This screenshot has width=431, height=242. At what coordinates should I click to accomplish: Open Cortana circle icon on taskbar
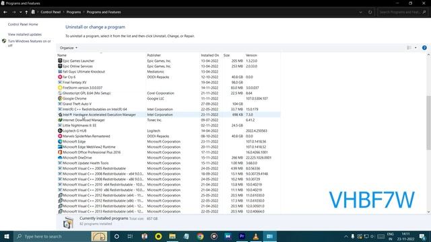click(117, 236)
